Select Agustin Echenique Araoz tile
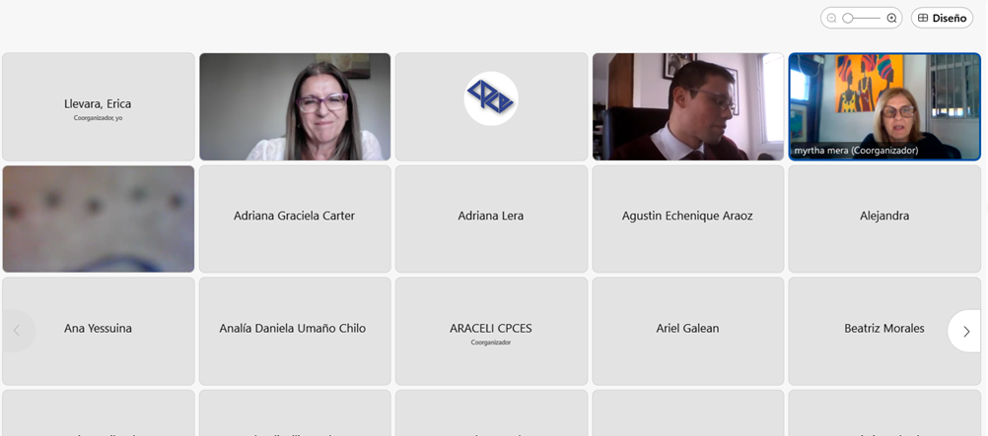988x436 pixels. pyautogui.click(x=688, y=218)
